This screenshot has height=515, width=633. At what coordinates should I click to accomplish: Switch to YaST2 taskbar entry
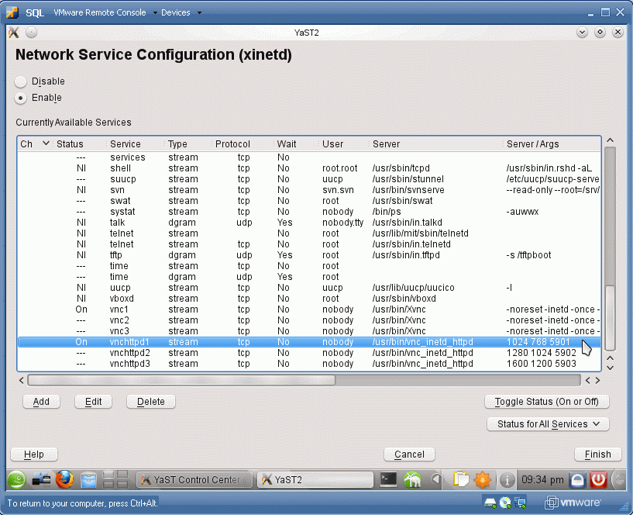pyautogui.click(x=315, y=480)
